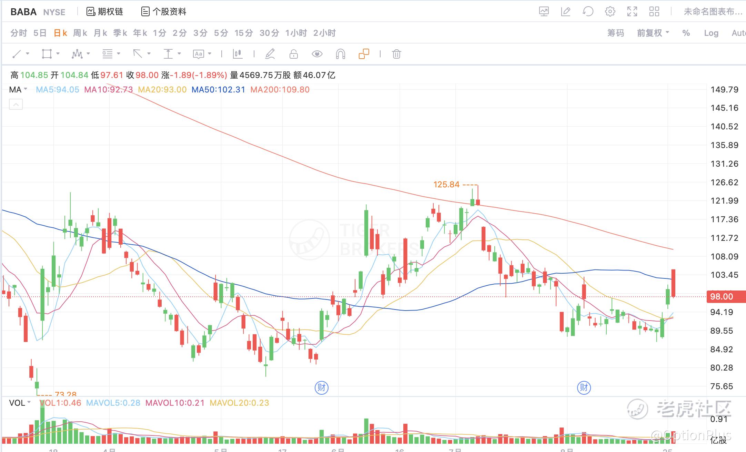This screenshot has height=452, width=746.
Task: Switch to 15分 interval tab
Action: coord(243,33)
